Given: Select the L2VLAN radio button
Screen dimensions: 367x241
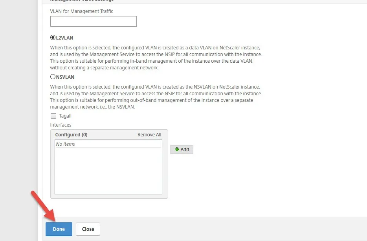Looking at the screenshot, I should [x=53, y=38].
